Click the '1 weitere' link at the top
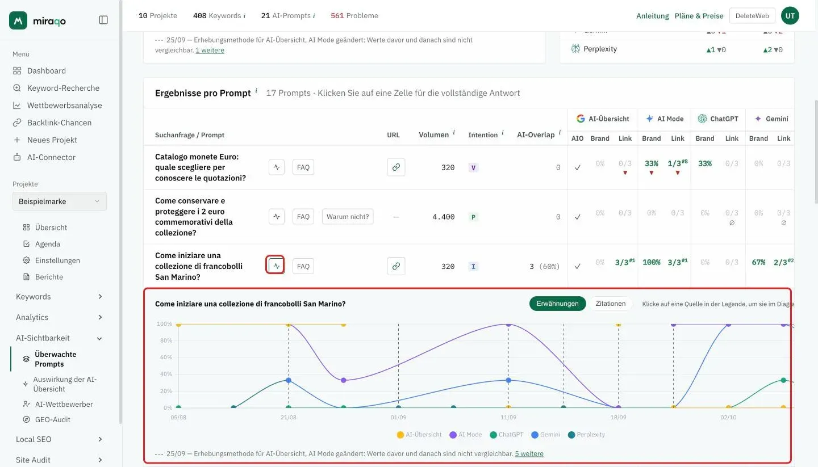 (210, 51)
